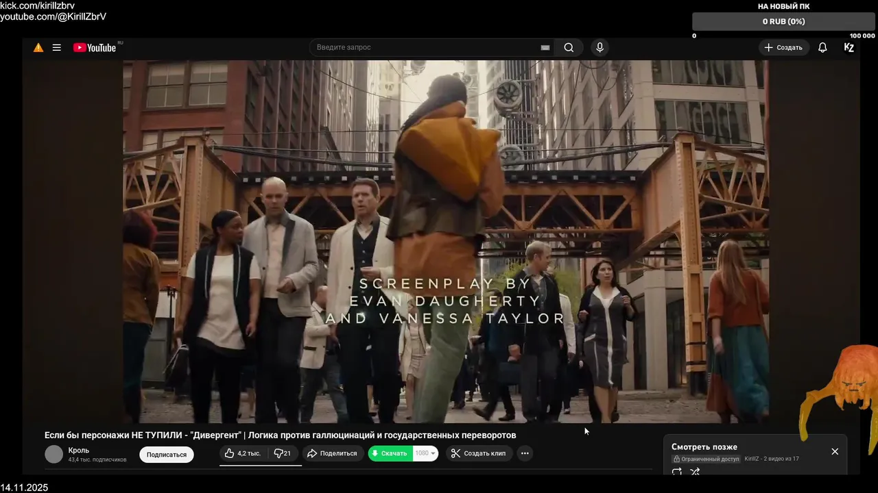Dislike the video (21)
This screenshot has height=493, width=878.
[283, 453]
